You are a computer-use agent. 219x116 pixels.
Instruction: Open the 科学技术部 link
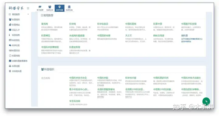pos(131,78)
